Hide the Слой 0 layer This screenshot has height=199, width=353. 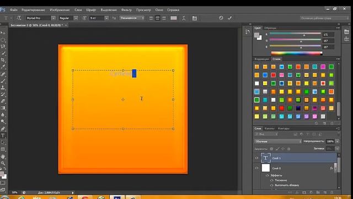[x=256, y=168]
